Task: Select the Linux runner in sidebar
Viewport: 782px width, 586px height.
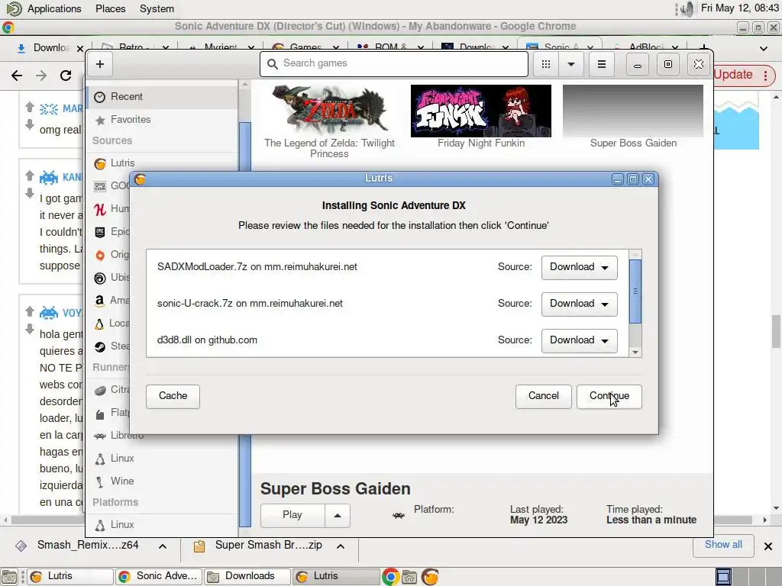Action: click(162, 459)
